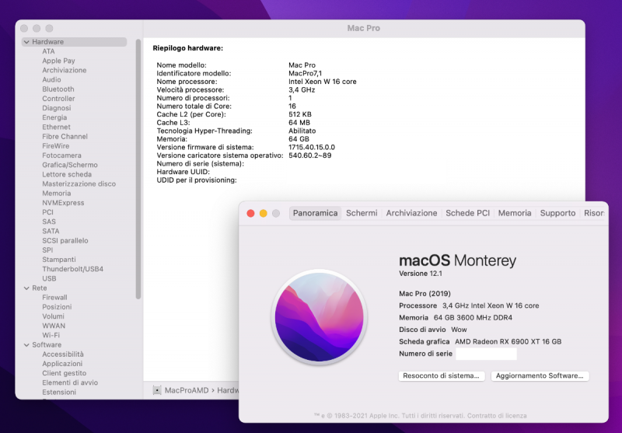Viewport: 622px width, 433px height.
Task: Click the AMD Radeon RX 6900 XT text
Action: [508, 341]
